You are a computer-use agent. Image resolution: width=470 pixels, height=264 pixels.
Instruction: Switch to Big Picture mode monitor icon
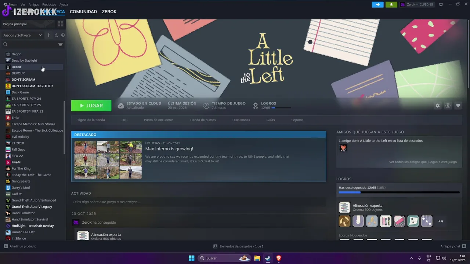point(441,5)
